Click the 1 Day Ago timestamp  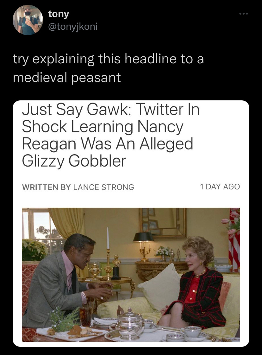pos(220,187)
